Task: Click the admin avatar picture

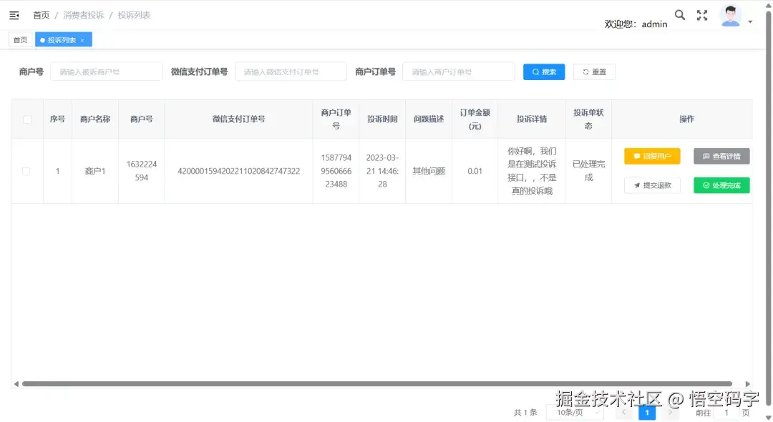Action: [731, 14]
